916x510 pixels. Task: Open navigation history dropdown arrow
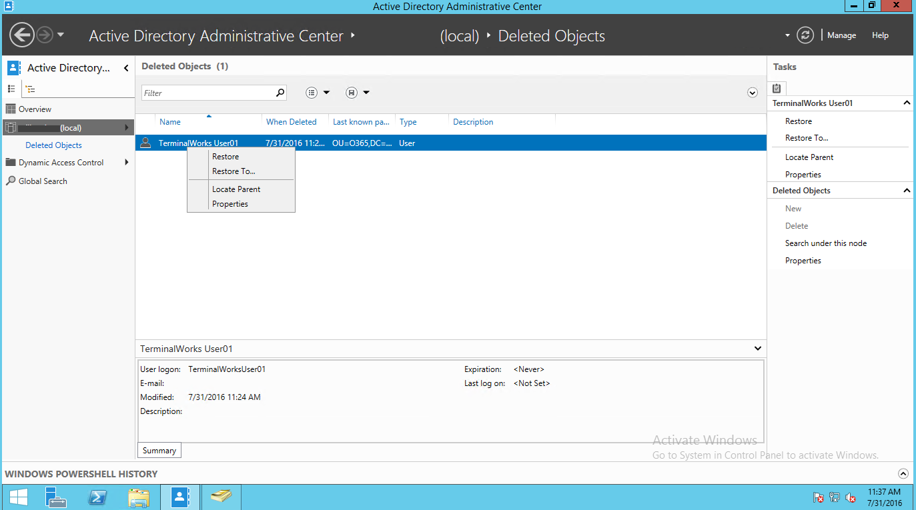(x=61, y=35)
